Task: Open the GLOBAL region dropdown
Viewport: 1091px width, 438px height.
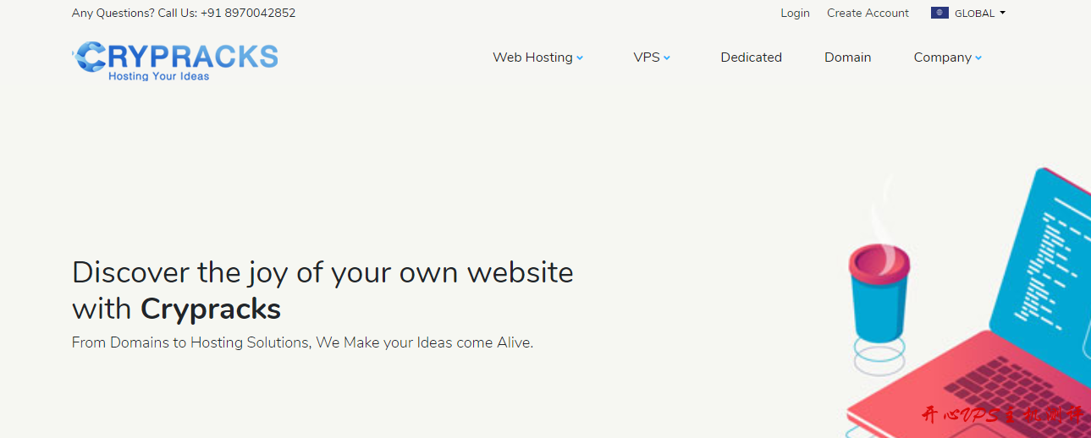Action: tap(968, 13)
